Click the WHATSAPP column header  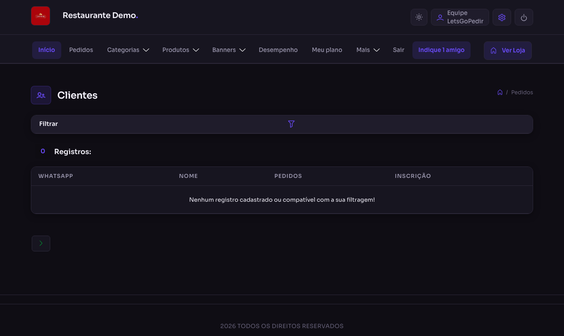click(56, 176)
